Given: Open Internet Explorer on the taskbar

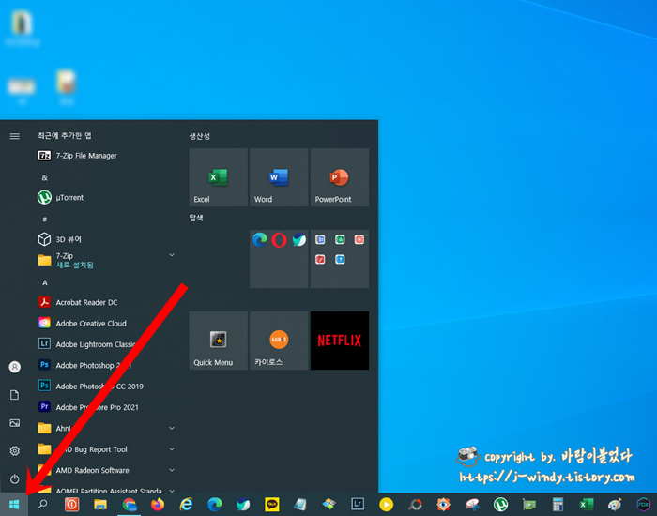Looking at the screenshot, I should coord(186,505).
